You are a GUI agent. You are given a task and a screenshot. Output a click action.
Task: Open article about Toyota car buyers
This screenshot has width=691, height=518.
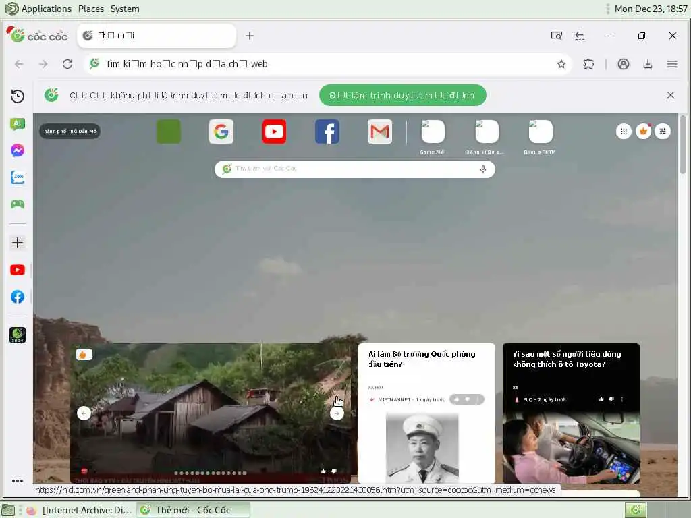point(567,359)
